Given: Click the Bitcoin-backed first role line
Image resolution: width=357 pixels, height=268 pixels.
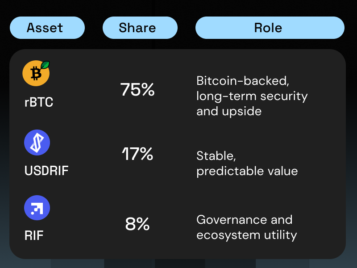Looking at the screenshot, I should point(243,81).
